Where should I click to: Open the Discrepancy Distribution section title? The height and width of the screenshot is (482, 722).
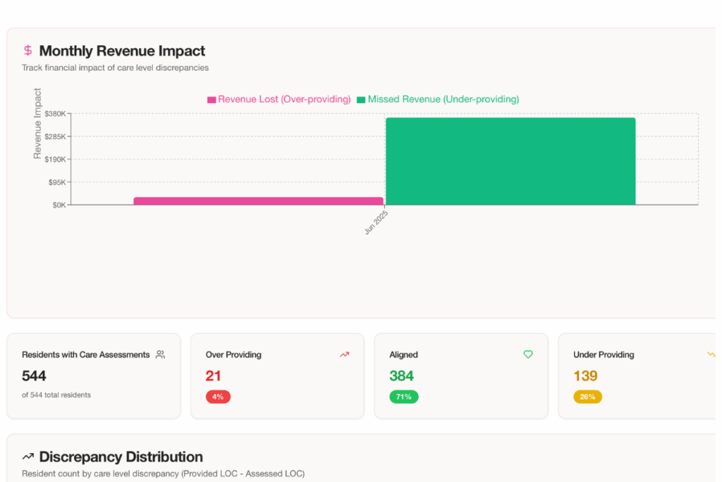pos(121,457)
